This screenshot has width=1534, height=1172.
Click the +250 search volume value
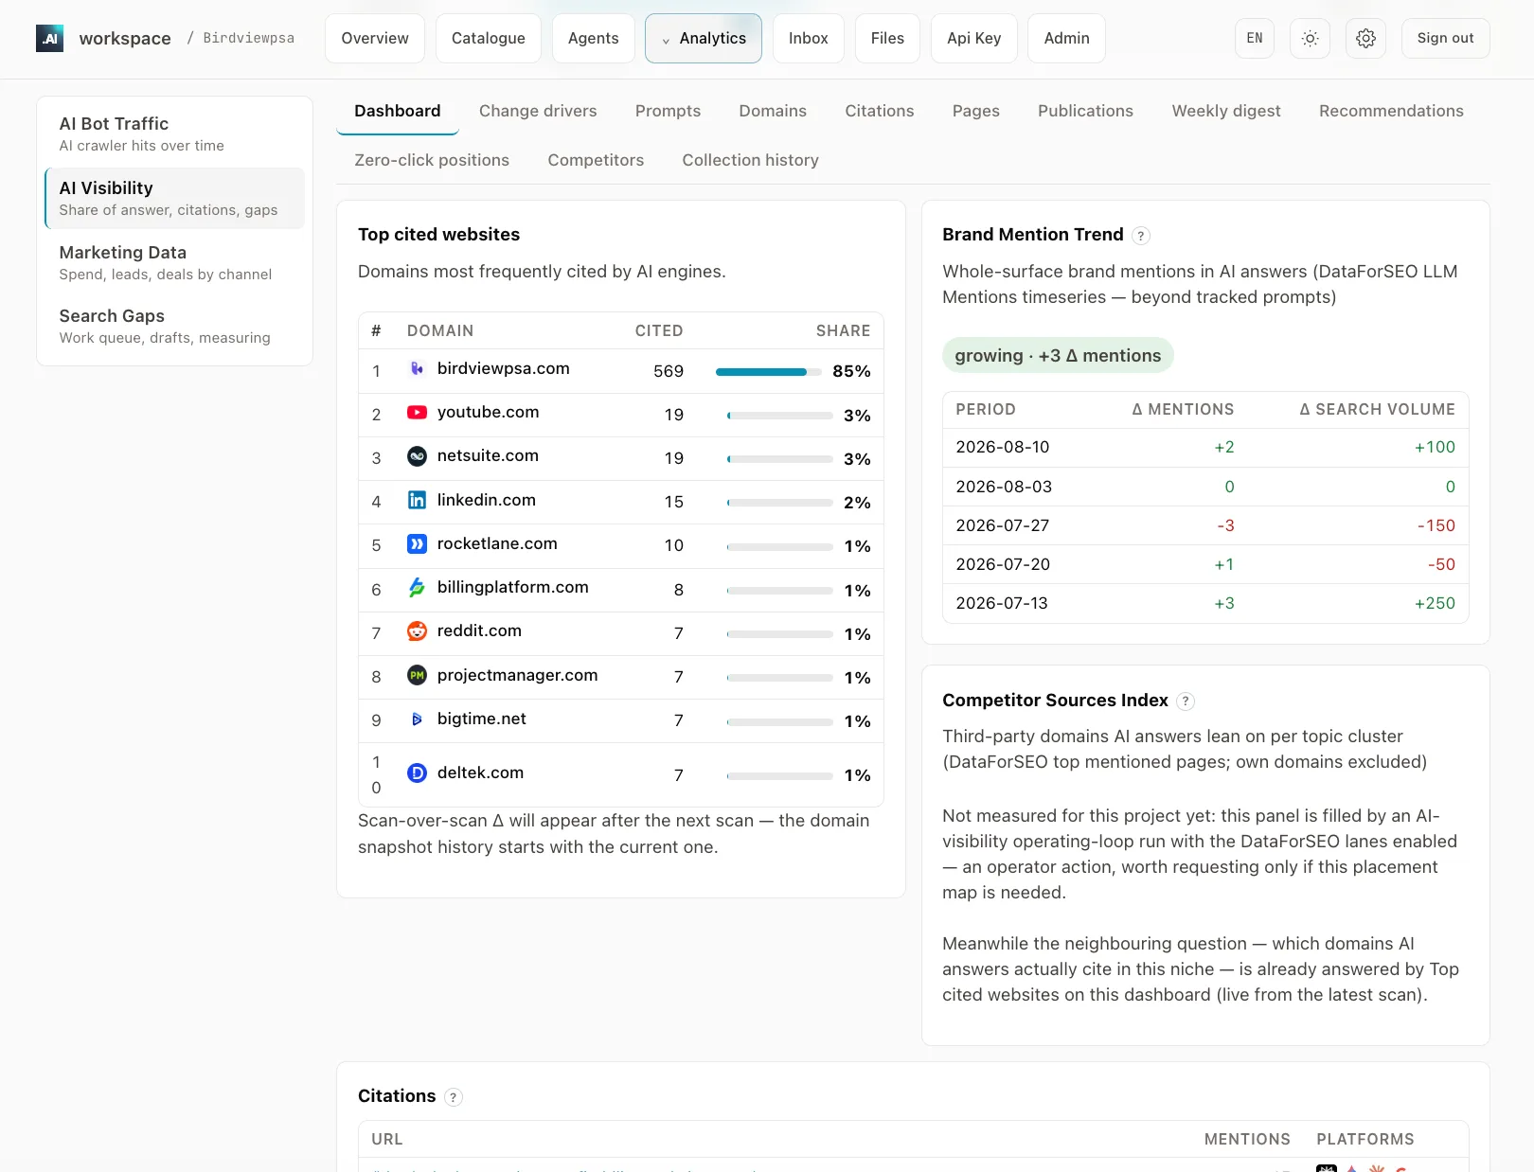coord(1435,603)
